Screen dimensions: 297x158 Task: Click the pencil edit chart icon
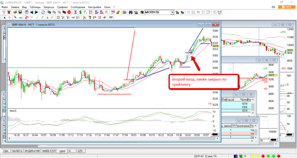coord(118,12)
